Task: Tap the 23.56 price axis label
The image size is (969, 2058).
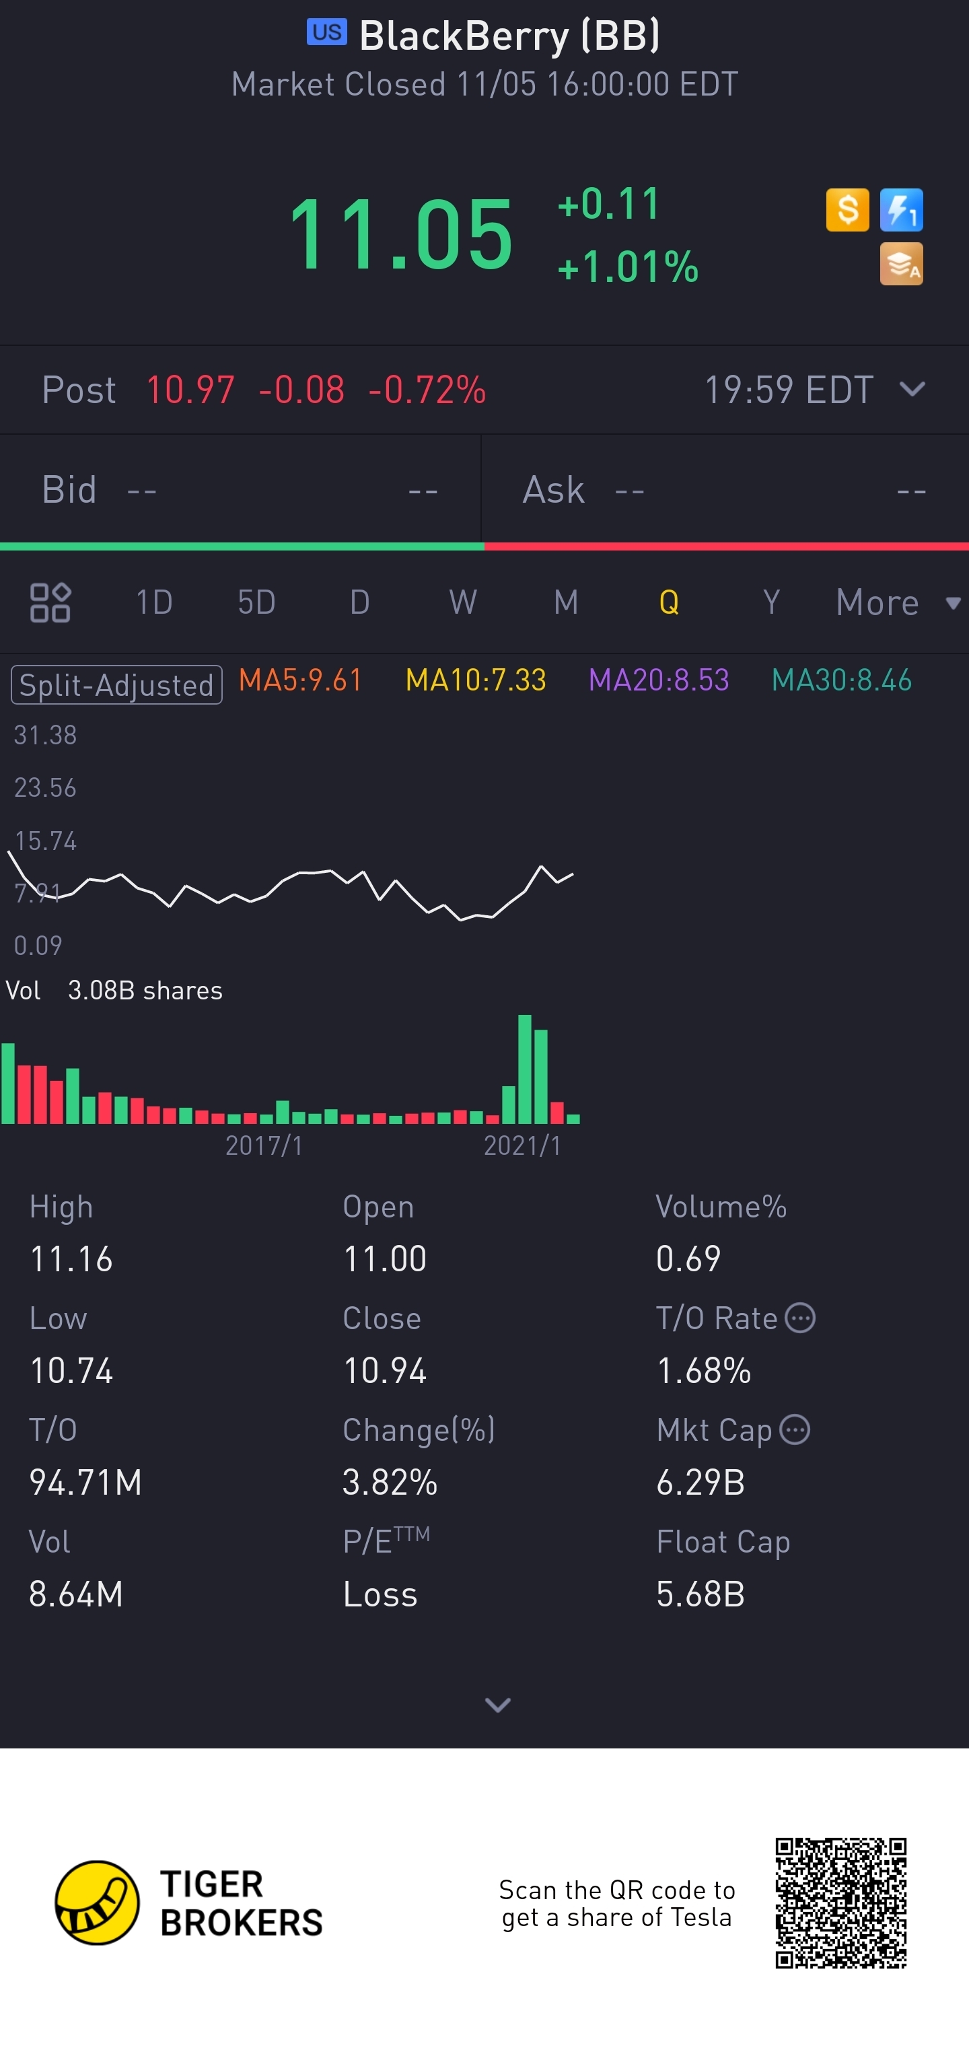Action: point(46,787)
